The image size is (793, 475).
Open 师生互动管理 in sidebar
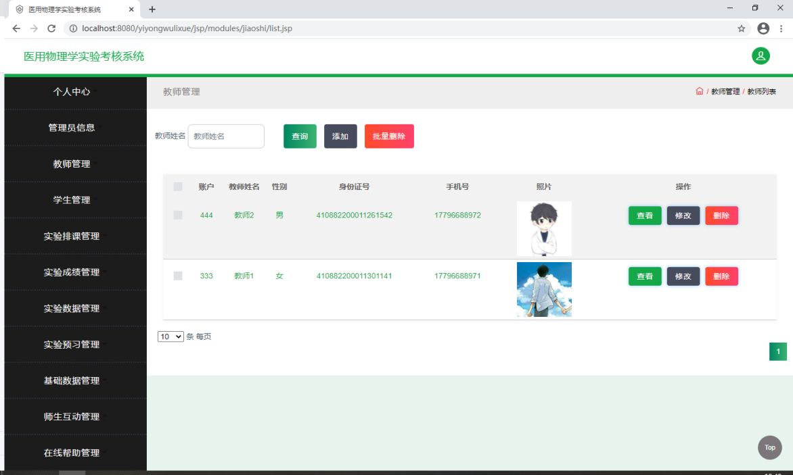72,416
